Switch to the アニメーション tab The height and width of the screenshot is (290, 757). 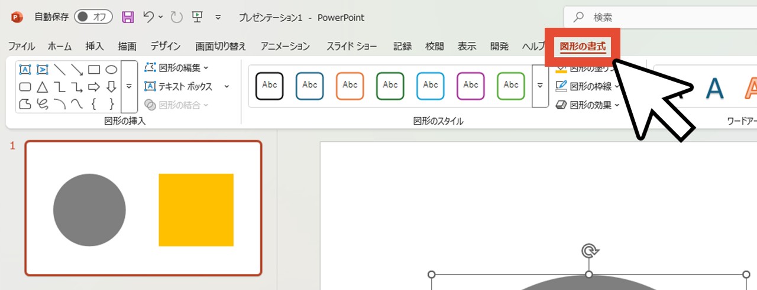(x=285, y=46)
